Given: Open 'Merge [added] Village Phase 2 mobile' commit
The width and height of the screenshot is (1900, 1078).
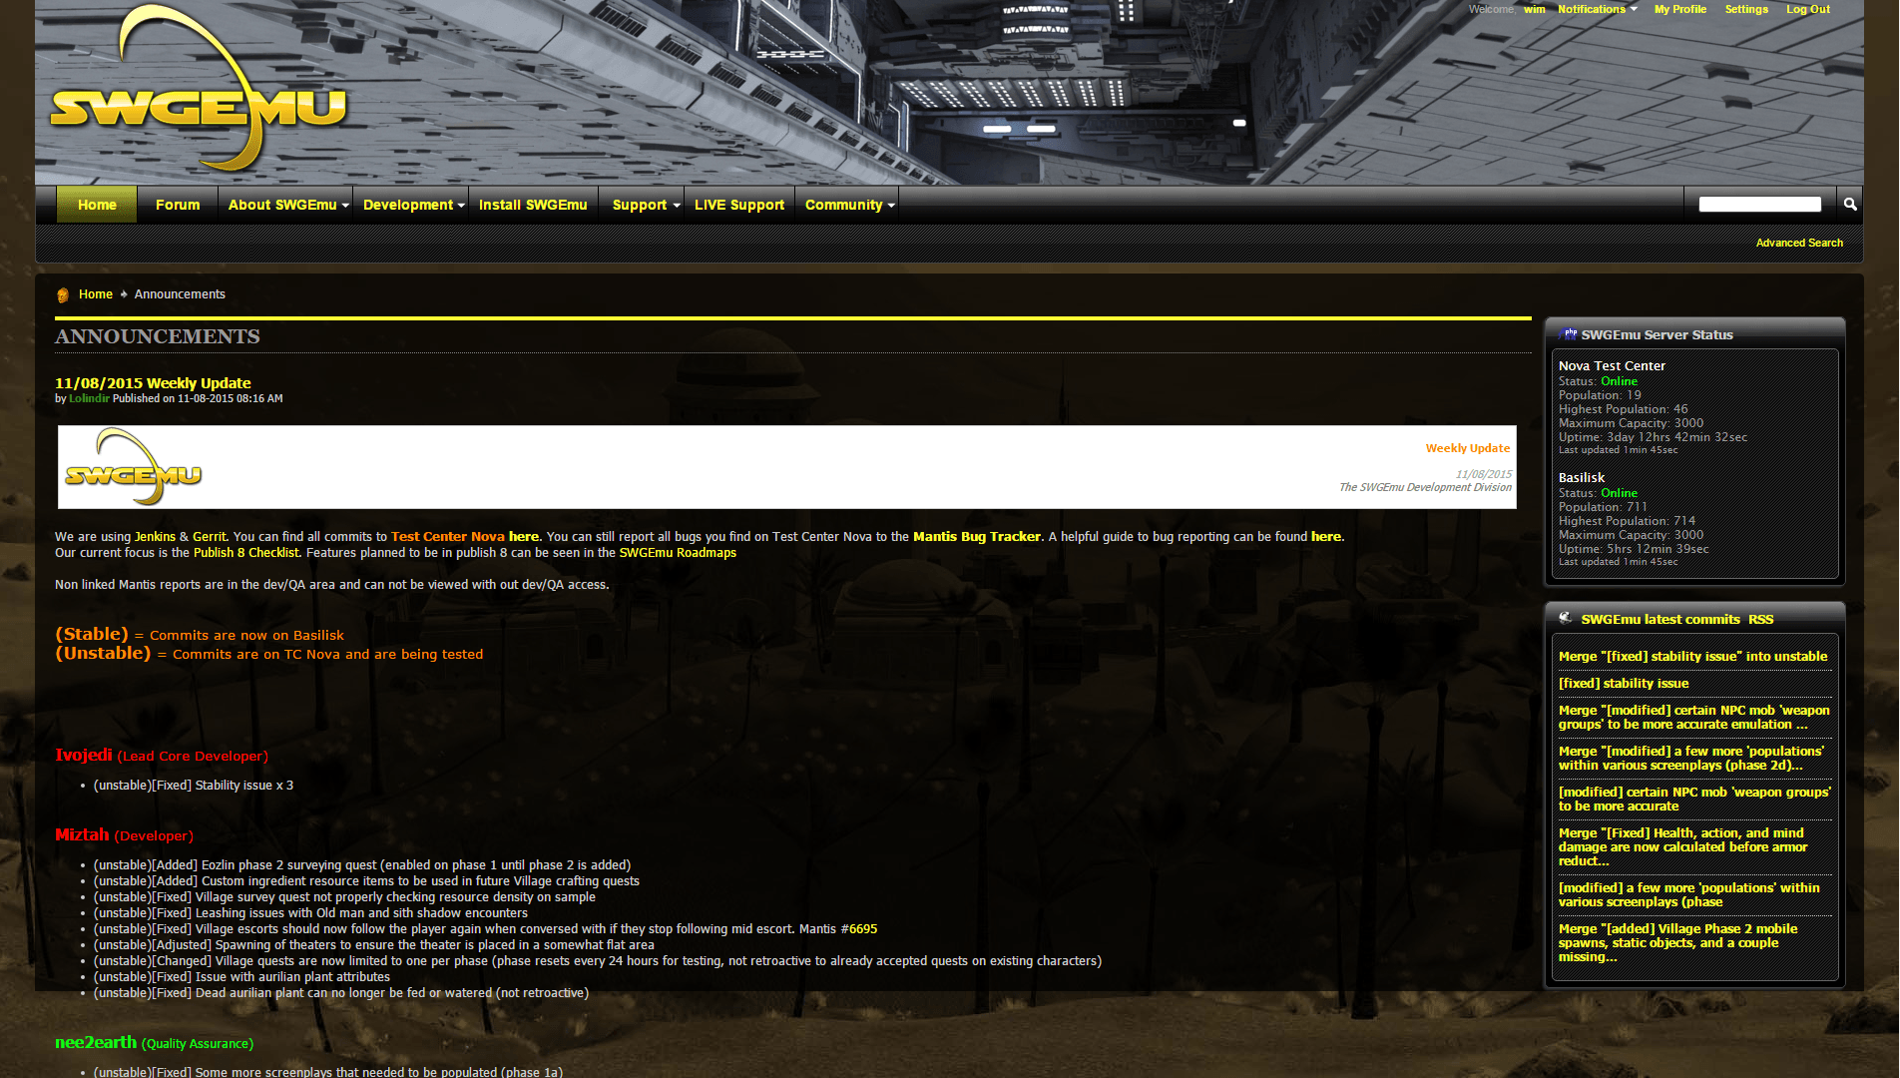Looking at the screenshot, I should pyautogui.click(x=1678, y=943).
